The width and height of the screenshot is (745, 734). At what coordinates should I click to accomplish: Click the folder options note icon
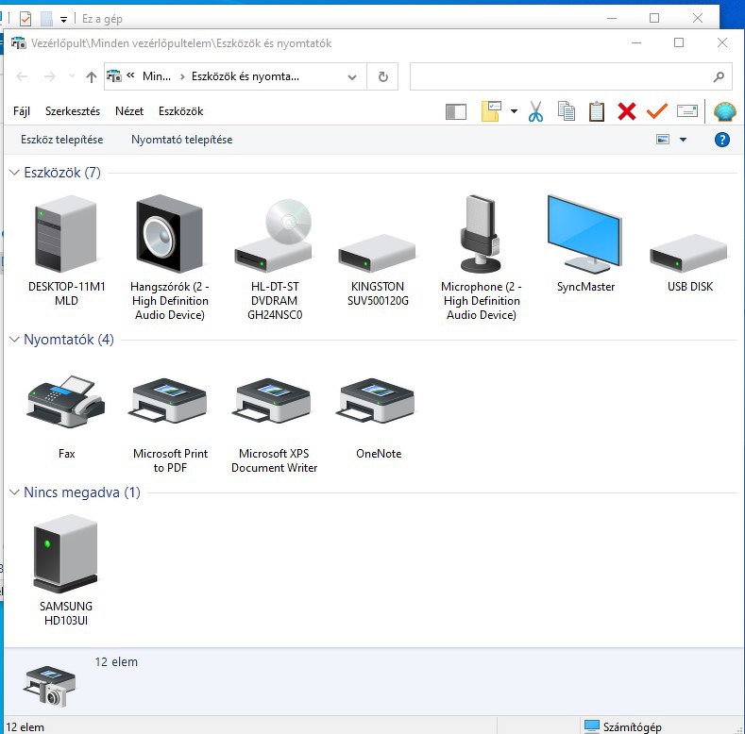coord(491,111)
